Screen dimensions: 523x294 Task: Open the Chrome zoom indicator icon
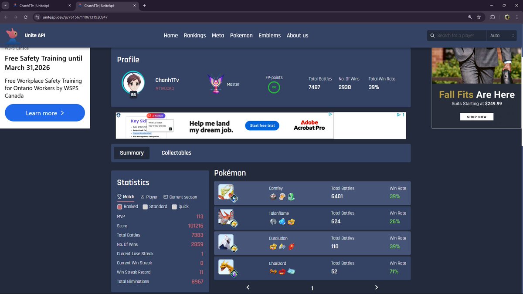470,17
